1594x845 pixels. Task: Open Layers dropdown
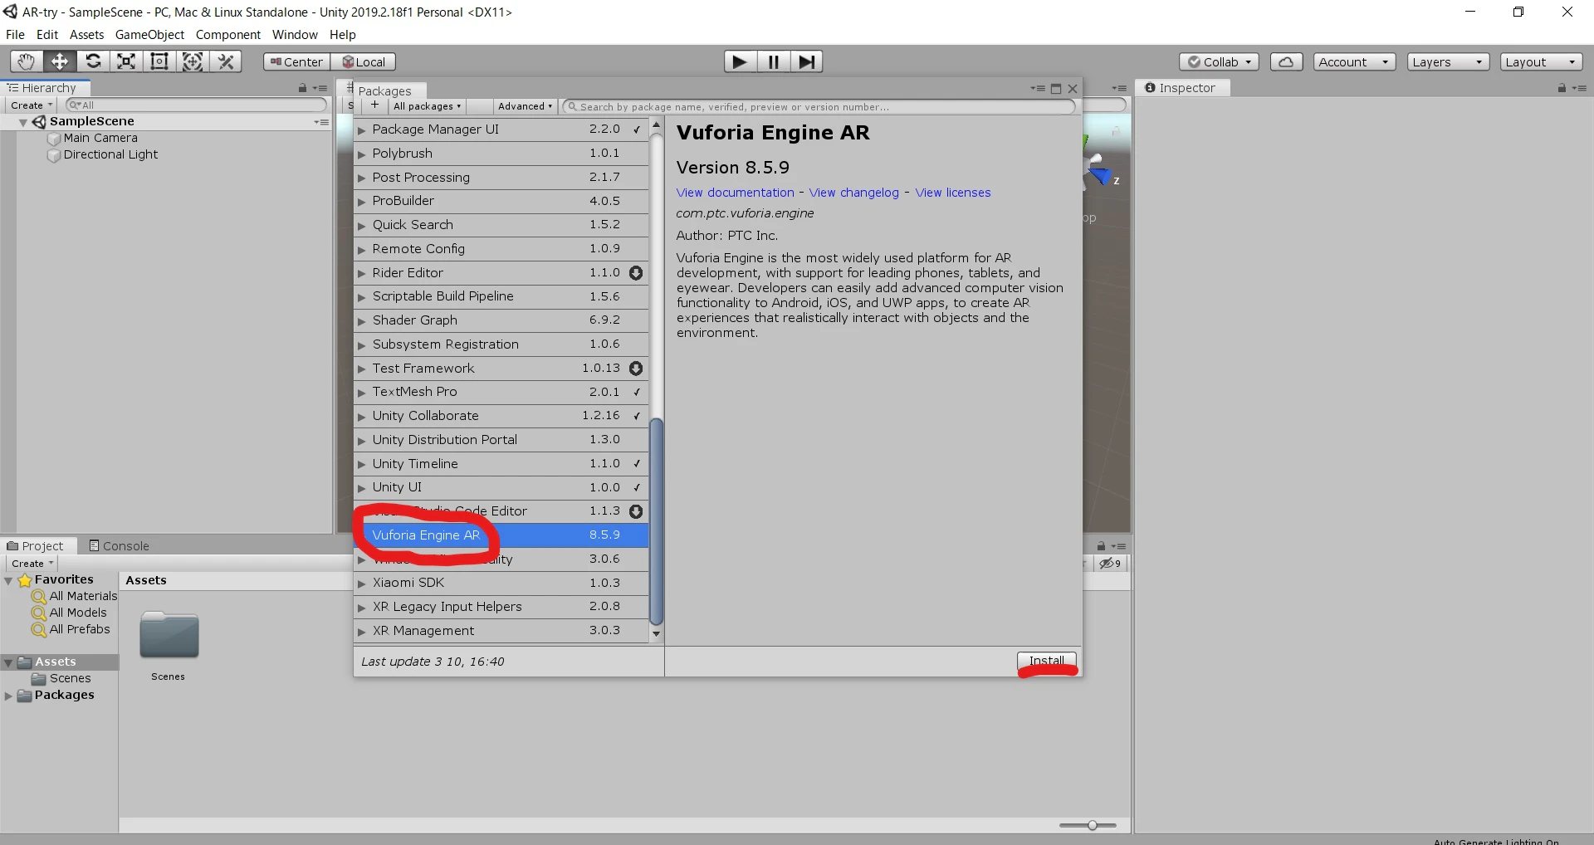click(x=1448, y=62)
